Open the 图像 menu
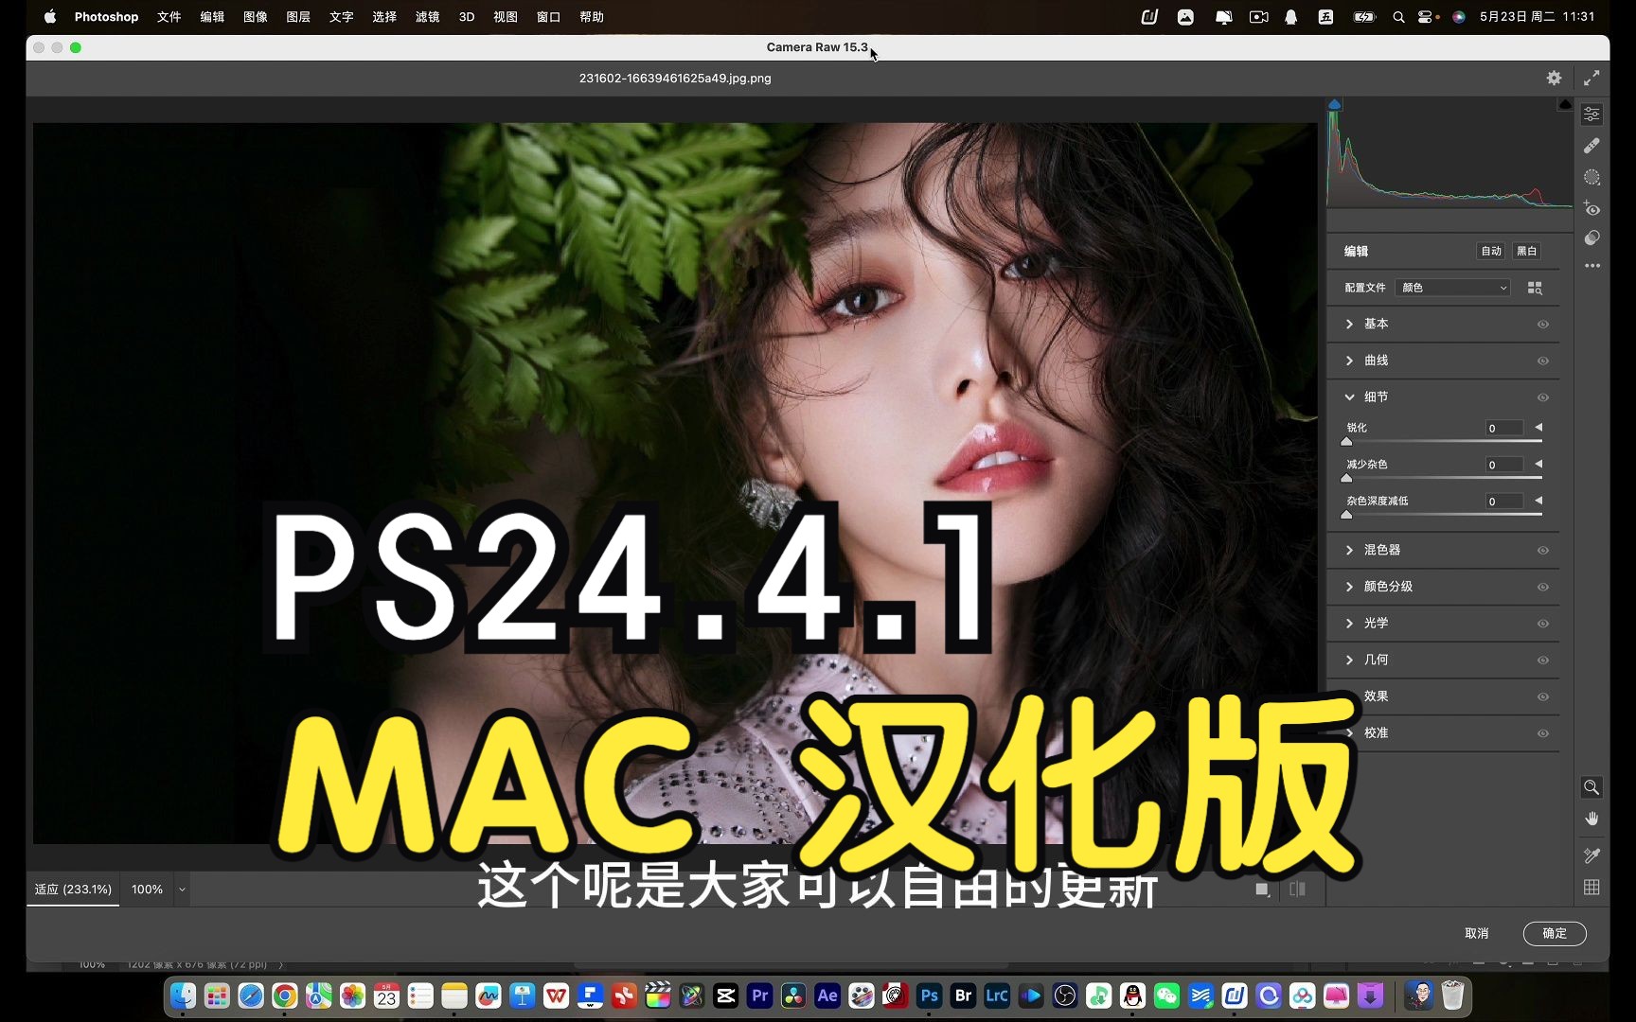The height and width of the screenshot is (1022, 1636). (256, 17)
